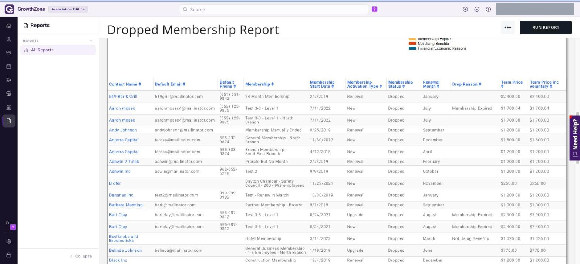
Task: Open the Black Inc contact link
Action: [x=118, y=260]
